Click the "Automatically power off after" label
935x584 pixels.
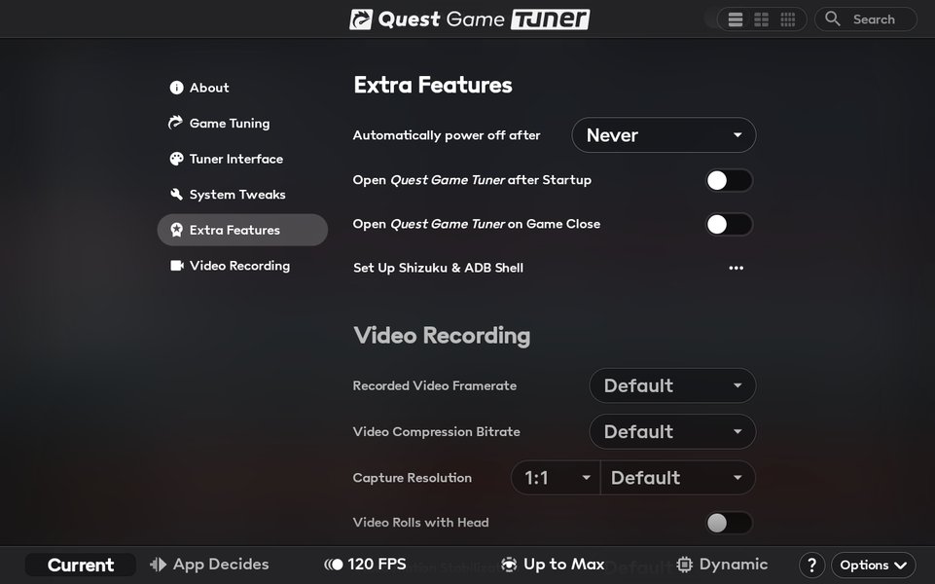(447, 135)
